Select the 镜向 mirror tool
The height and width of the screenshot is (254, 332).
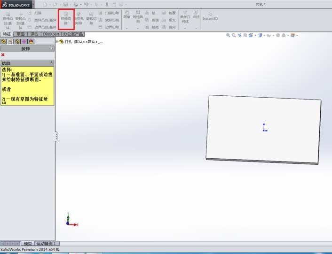169,27
